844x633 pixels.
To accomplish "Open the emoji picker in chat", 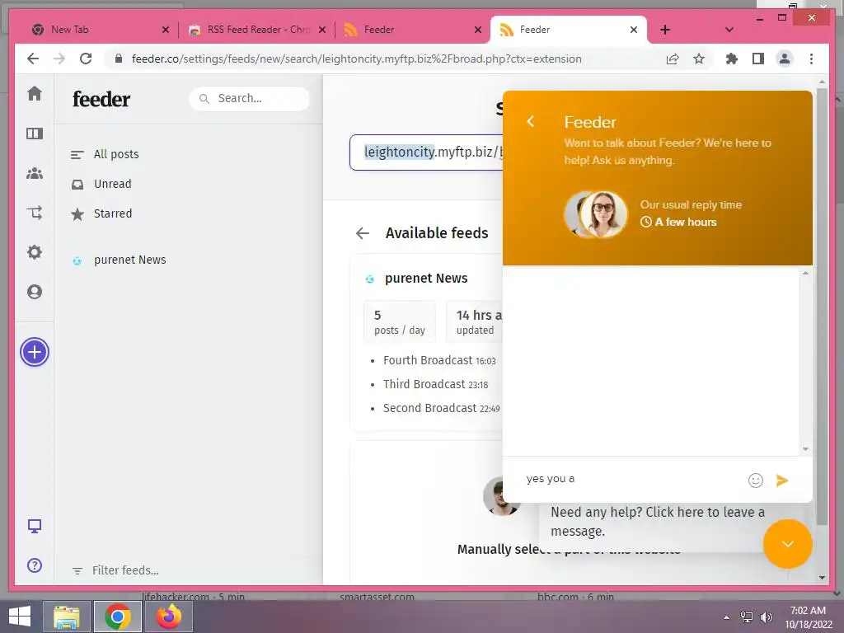I will click(756, 481).
